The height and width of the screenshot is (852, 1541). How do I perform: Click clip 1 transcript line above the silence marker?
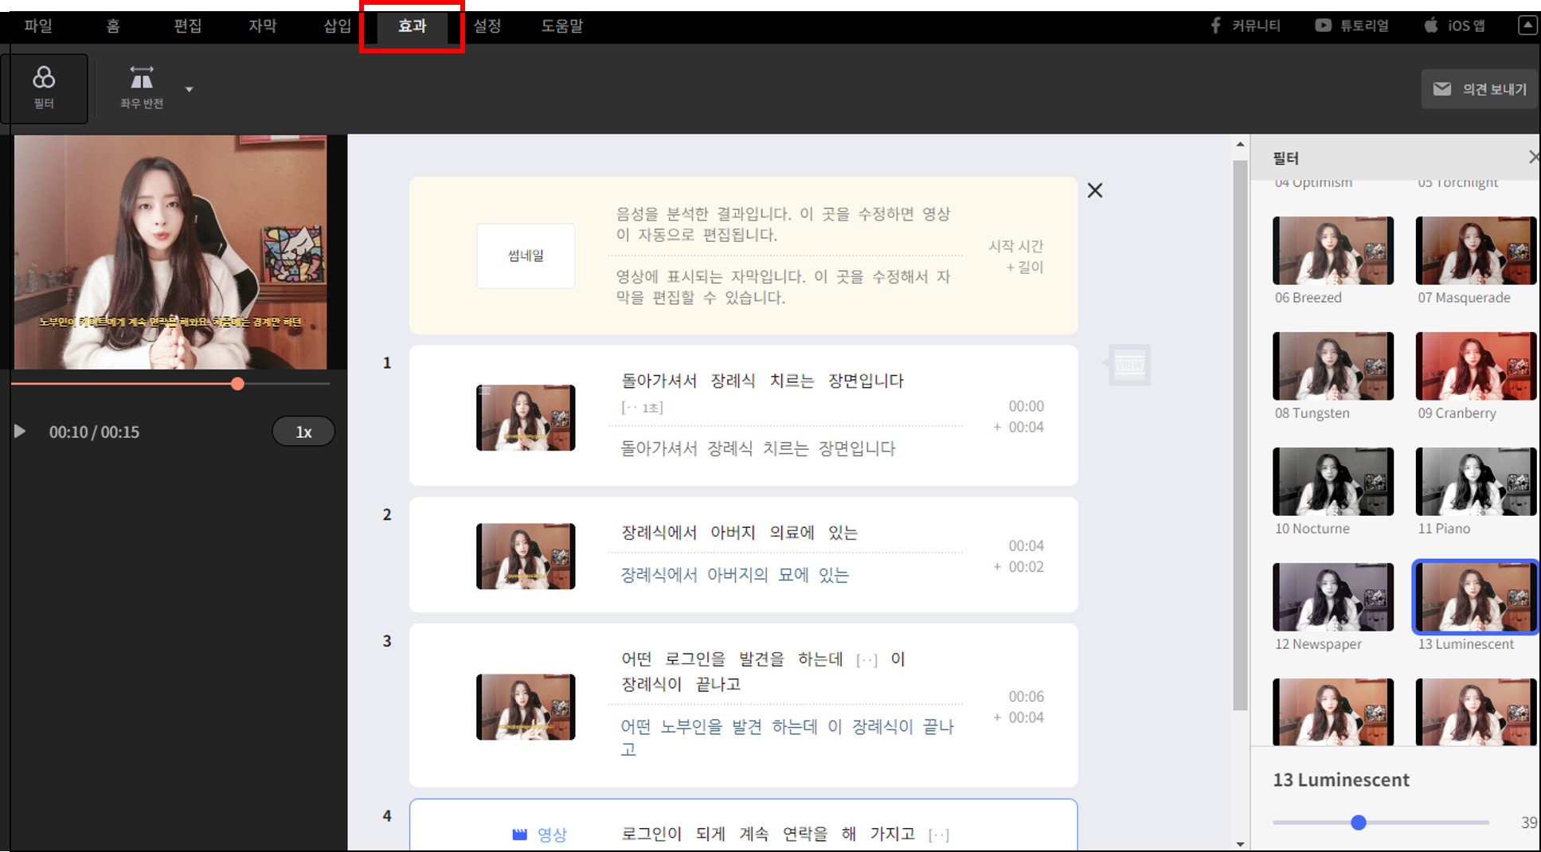(762, 381)
